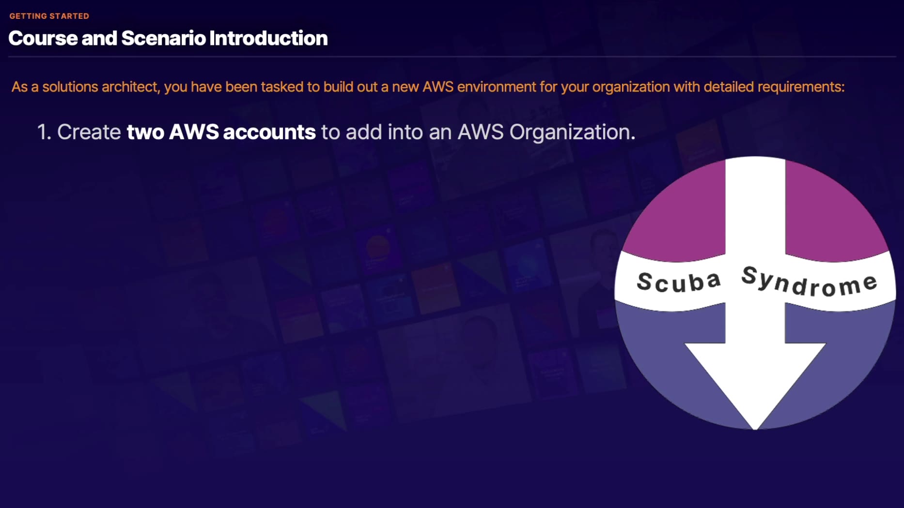Select the word Syndrome in the logo
Image resolution: width=904 pixels, height=508 pixels.
809,282
